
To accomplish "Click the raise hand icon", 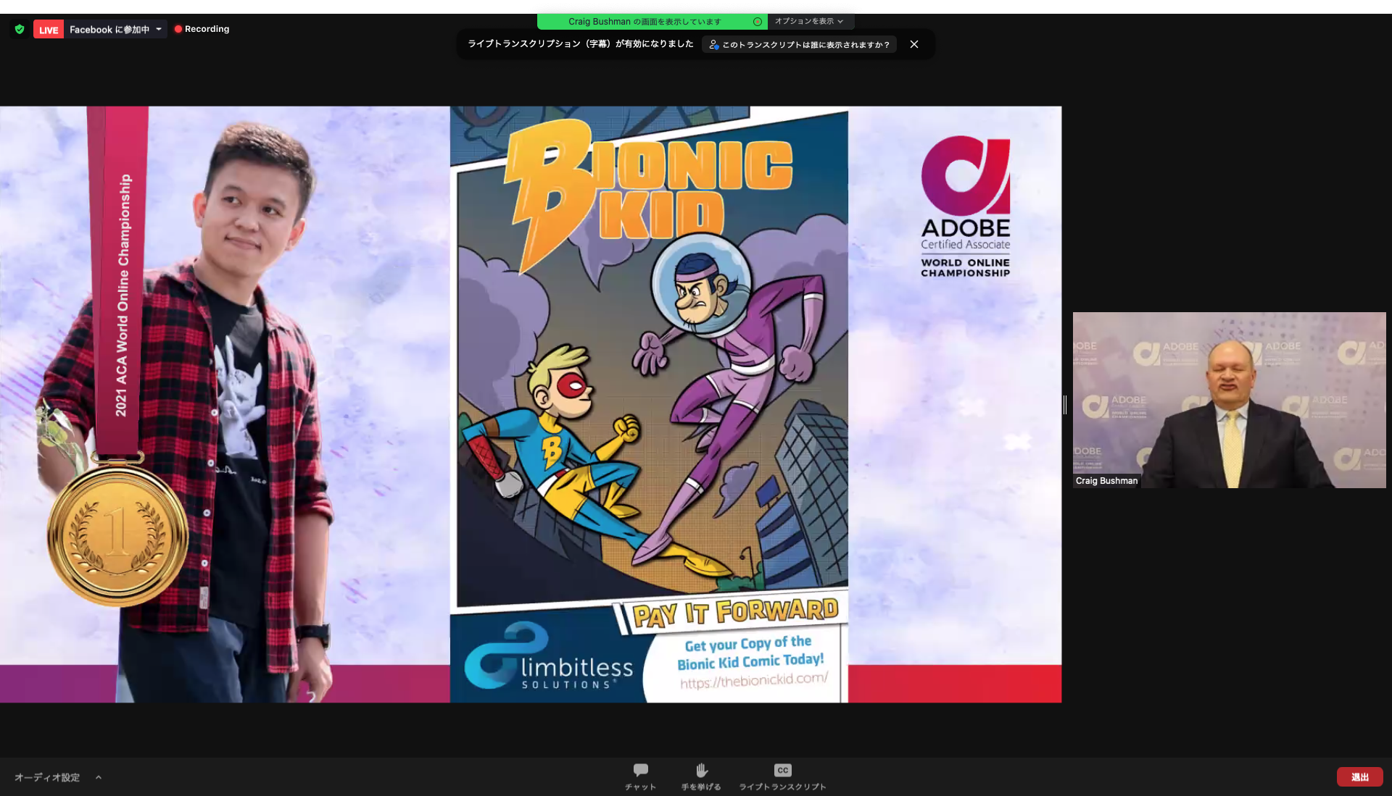I will point(701,770).
